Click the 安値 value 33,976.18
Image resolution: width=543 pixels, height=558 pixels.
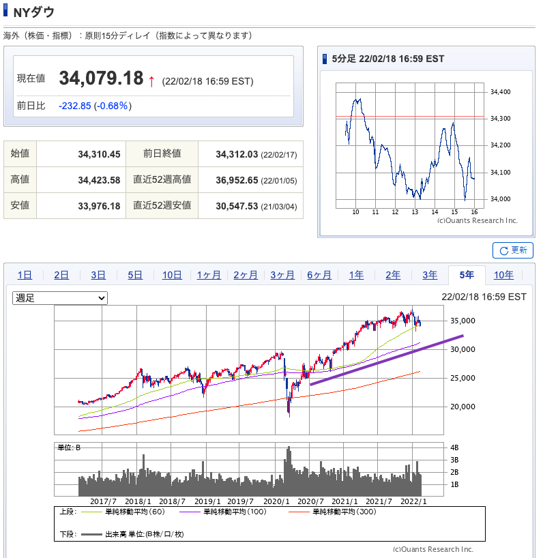point(100,207)
